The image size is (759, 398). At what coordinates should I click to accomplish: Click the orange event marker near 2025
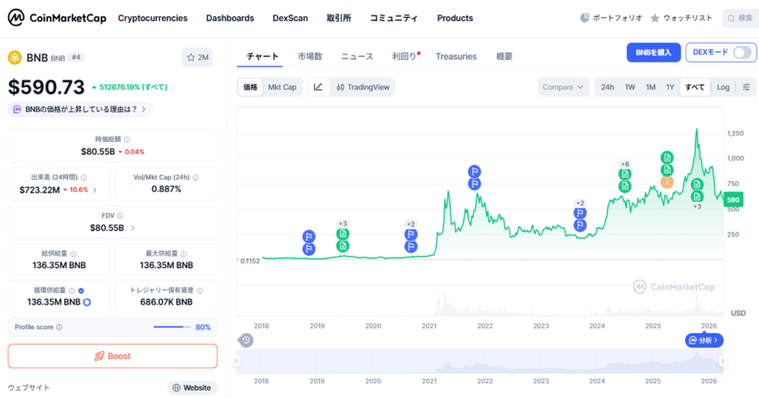pos(667,182)
